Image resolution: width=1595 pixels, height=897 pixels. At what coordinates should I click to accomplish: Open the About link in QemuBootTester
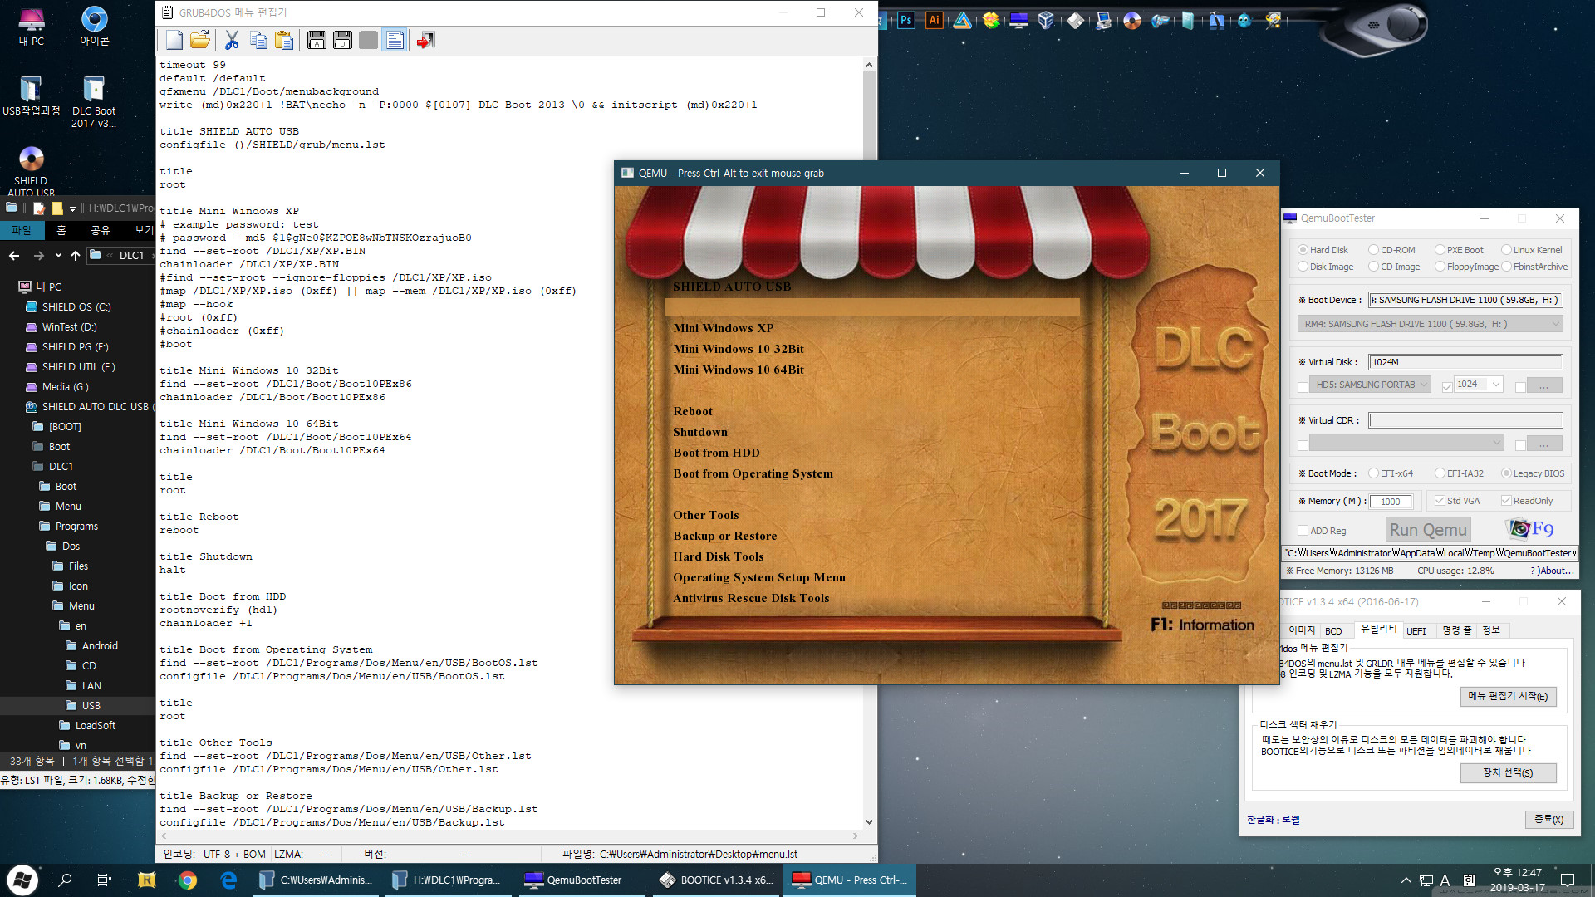[1552, 571]
